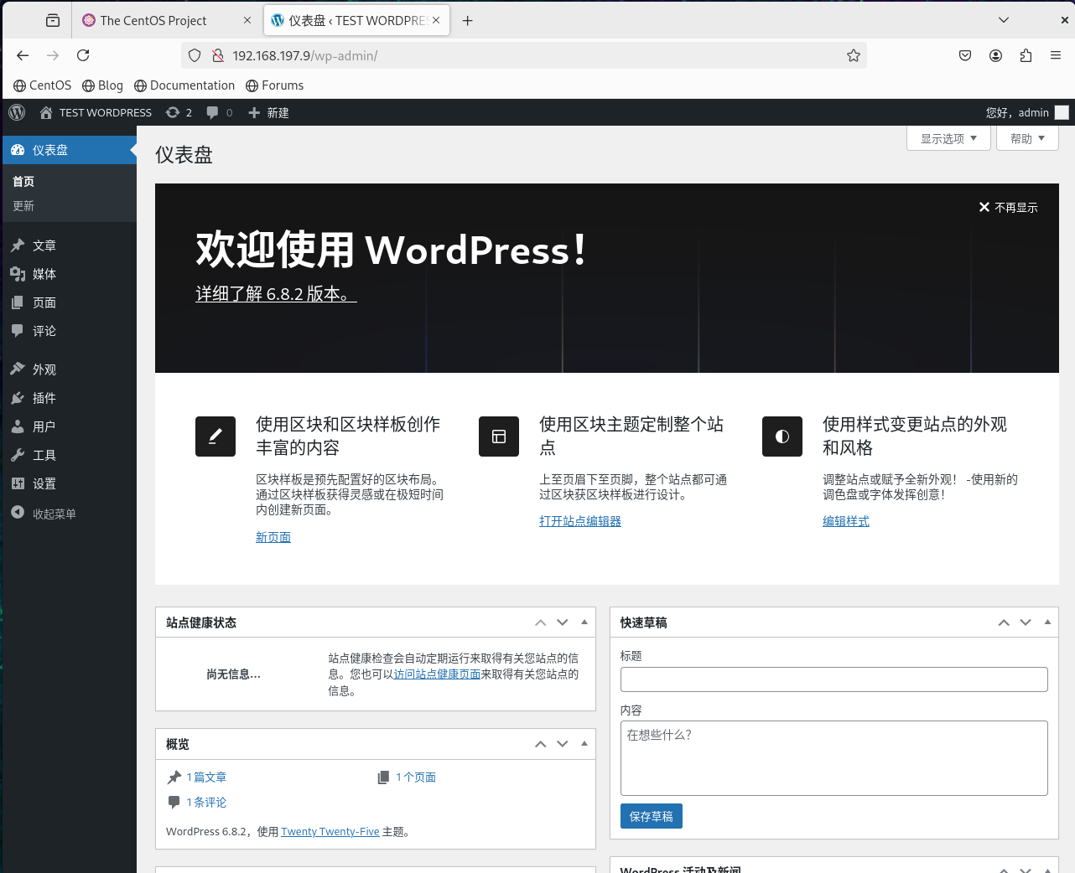This screenshot has height=873, width=1075.
Task: Collapse the 概览 panel
Action: tap(584, 744)
